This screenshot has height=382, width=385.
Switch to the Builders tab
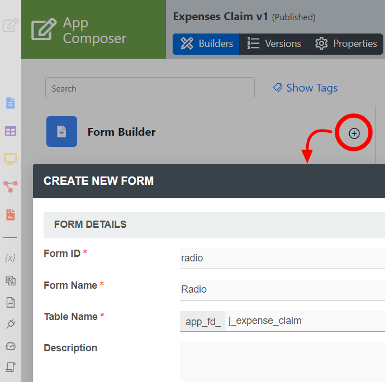coord(206,44)
